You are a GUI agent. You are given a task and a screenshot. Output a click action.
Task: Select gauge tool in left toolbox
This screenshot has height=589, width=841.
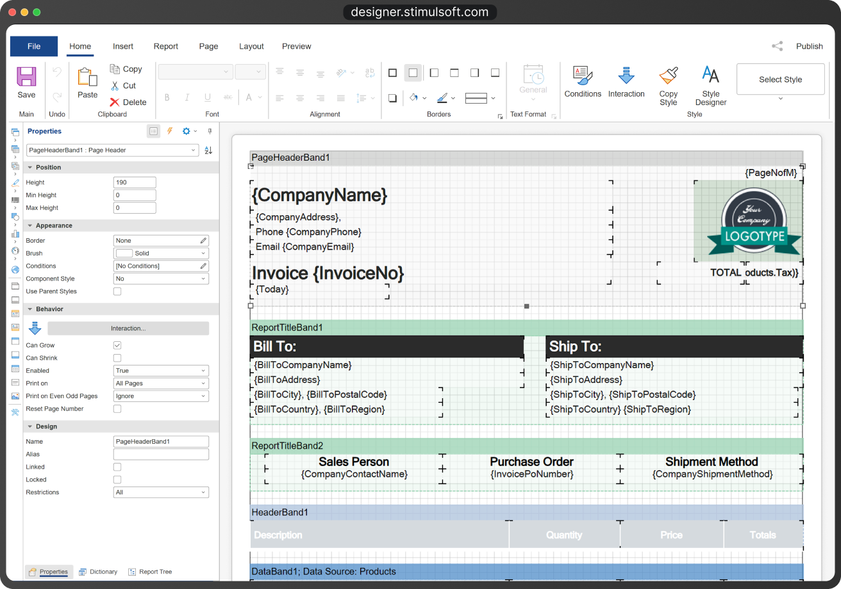pos(15,251)
